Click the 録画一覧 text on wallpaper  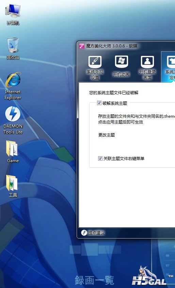tap(94, 280)
